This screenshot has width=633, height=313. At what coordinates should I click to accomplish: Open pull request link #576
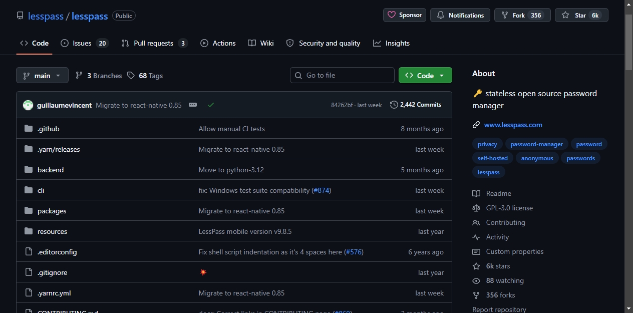[354, 252]
